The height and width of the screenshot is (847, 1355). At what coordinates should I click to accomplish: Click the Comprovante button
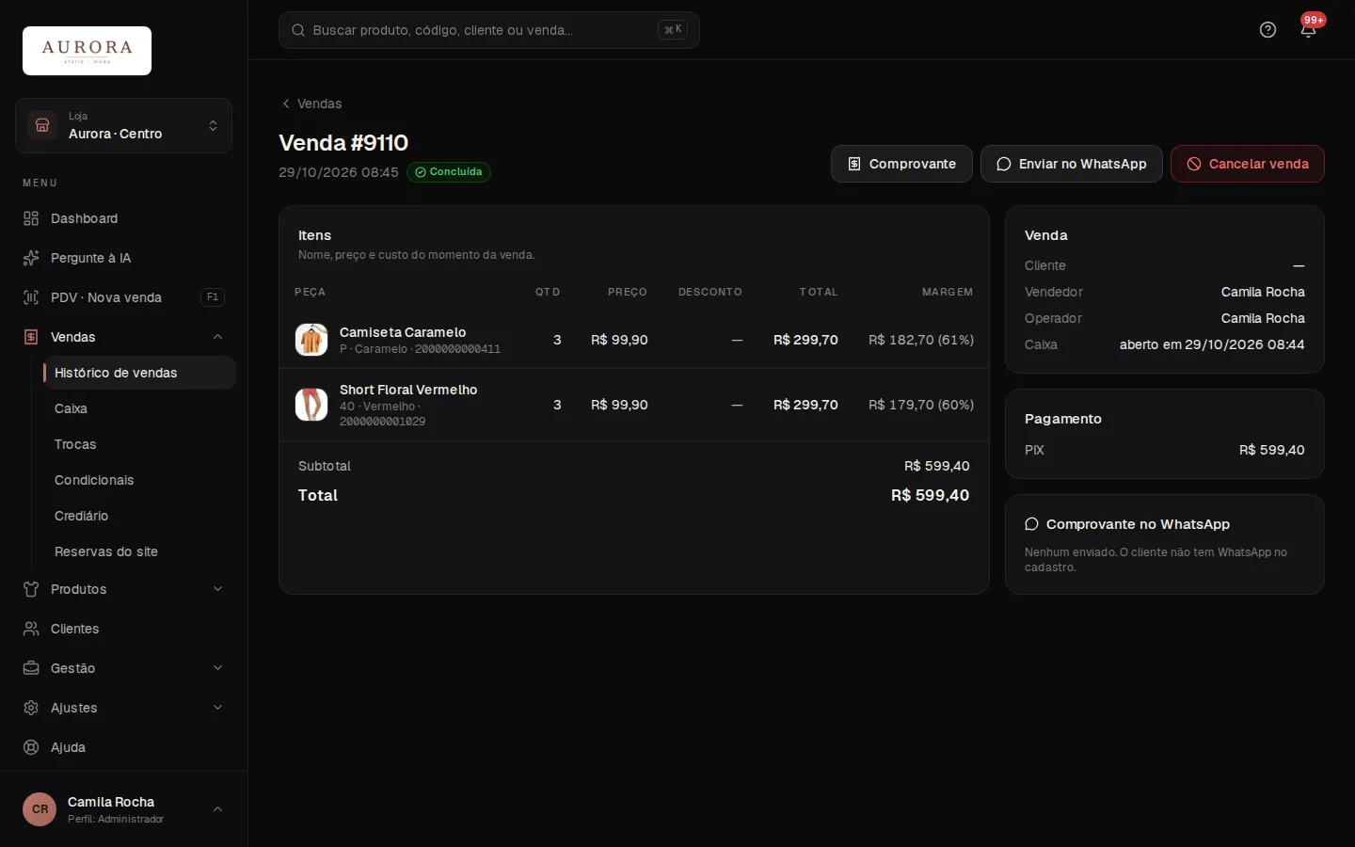coord(901,164)
